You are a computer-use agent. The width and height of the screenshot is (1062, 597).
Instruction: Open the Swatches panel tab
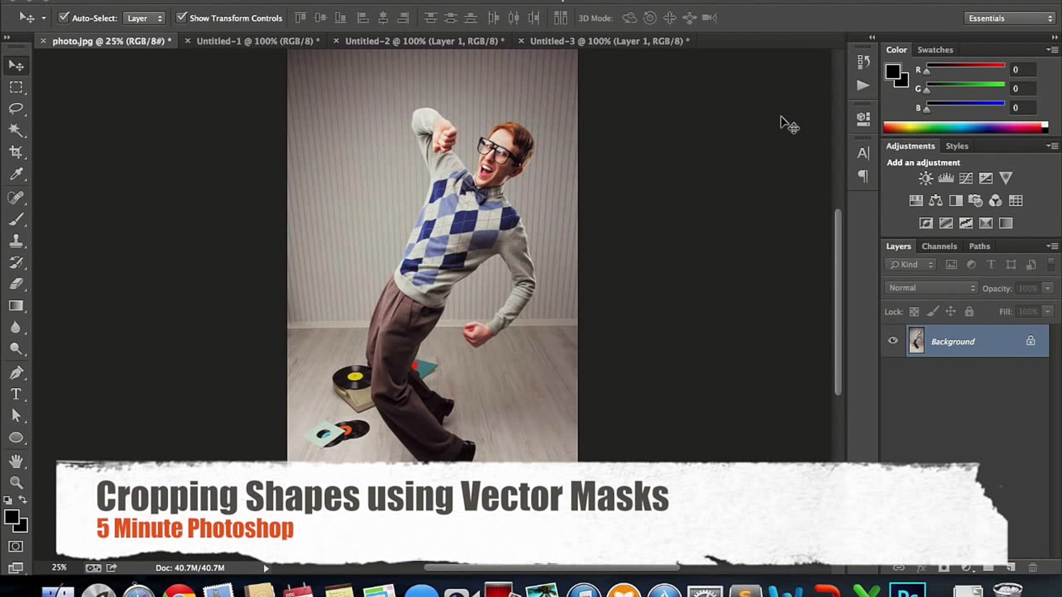pyautogui.click(x=935, y=50)
